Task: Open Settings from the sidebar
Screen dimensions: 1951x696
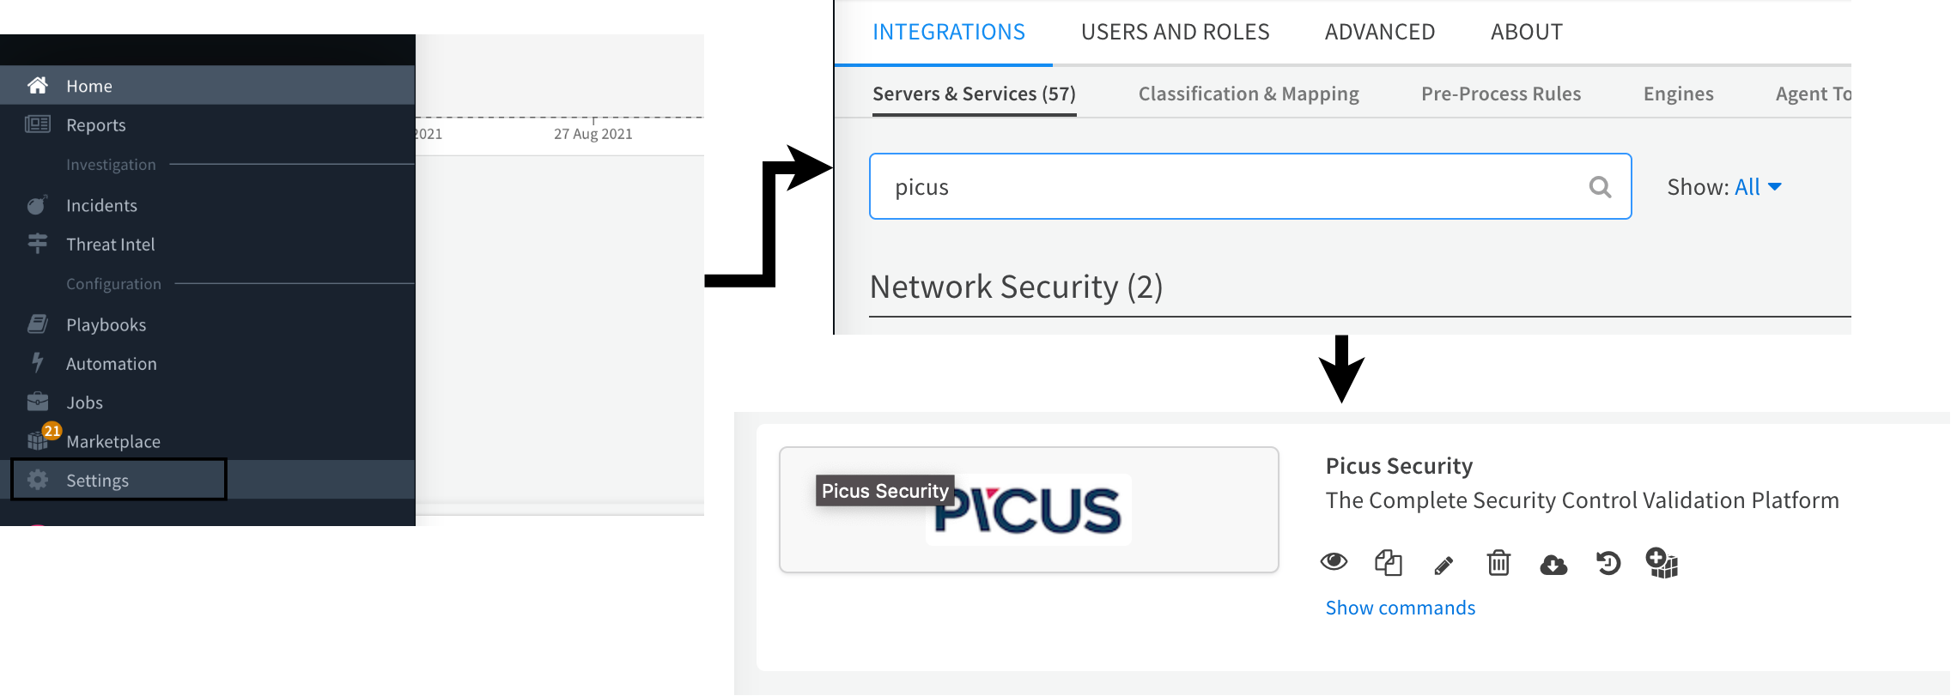Action: pyautogui.click(x=97, y=481)
